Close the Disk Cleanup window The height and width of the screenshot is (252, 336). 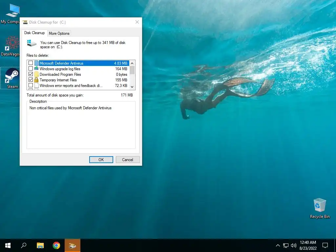click(x=137, y=22)
